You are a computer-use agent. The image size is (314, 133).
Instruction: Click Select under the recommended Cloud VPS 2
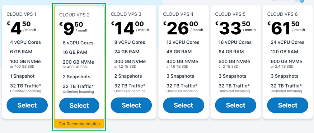79,105
